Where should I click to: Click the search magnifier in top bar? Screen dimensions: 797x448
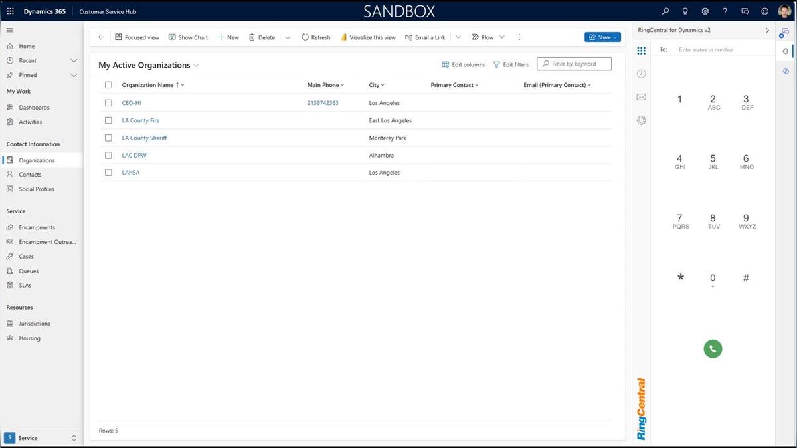coord(665,11)
